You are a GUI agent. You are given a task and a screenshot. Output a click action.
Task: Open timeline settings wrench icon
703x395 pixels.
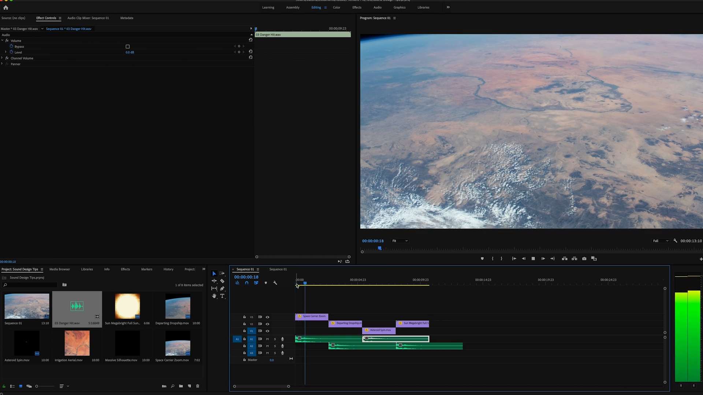click(275, 283)
